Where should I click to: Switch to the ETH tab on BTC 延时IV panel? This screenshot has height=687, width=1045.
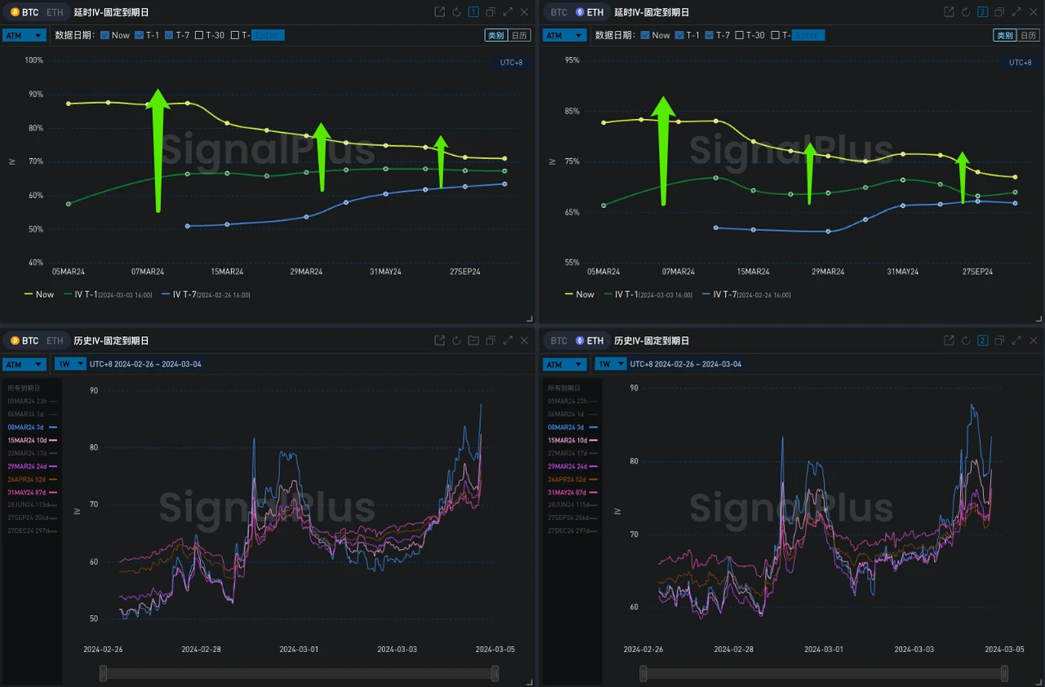coord(55,11)
